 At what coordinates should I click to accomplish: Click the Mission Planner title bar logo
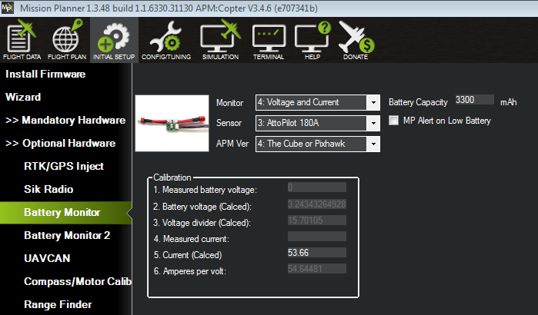point(7,8)
